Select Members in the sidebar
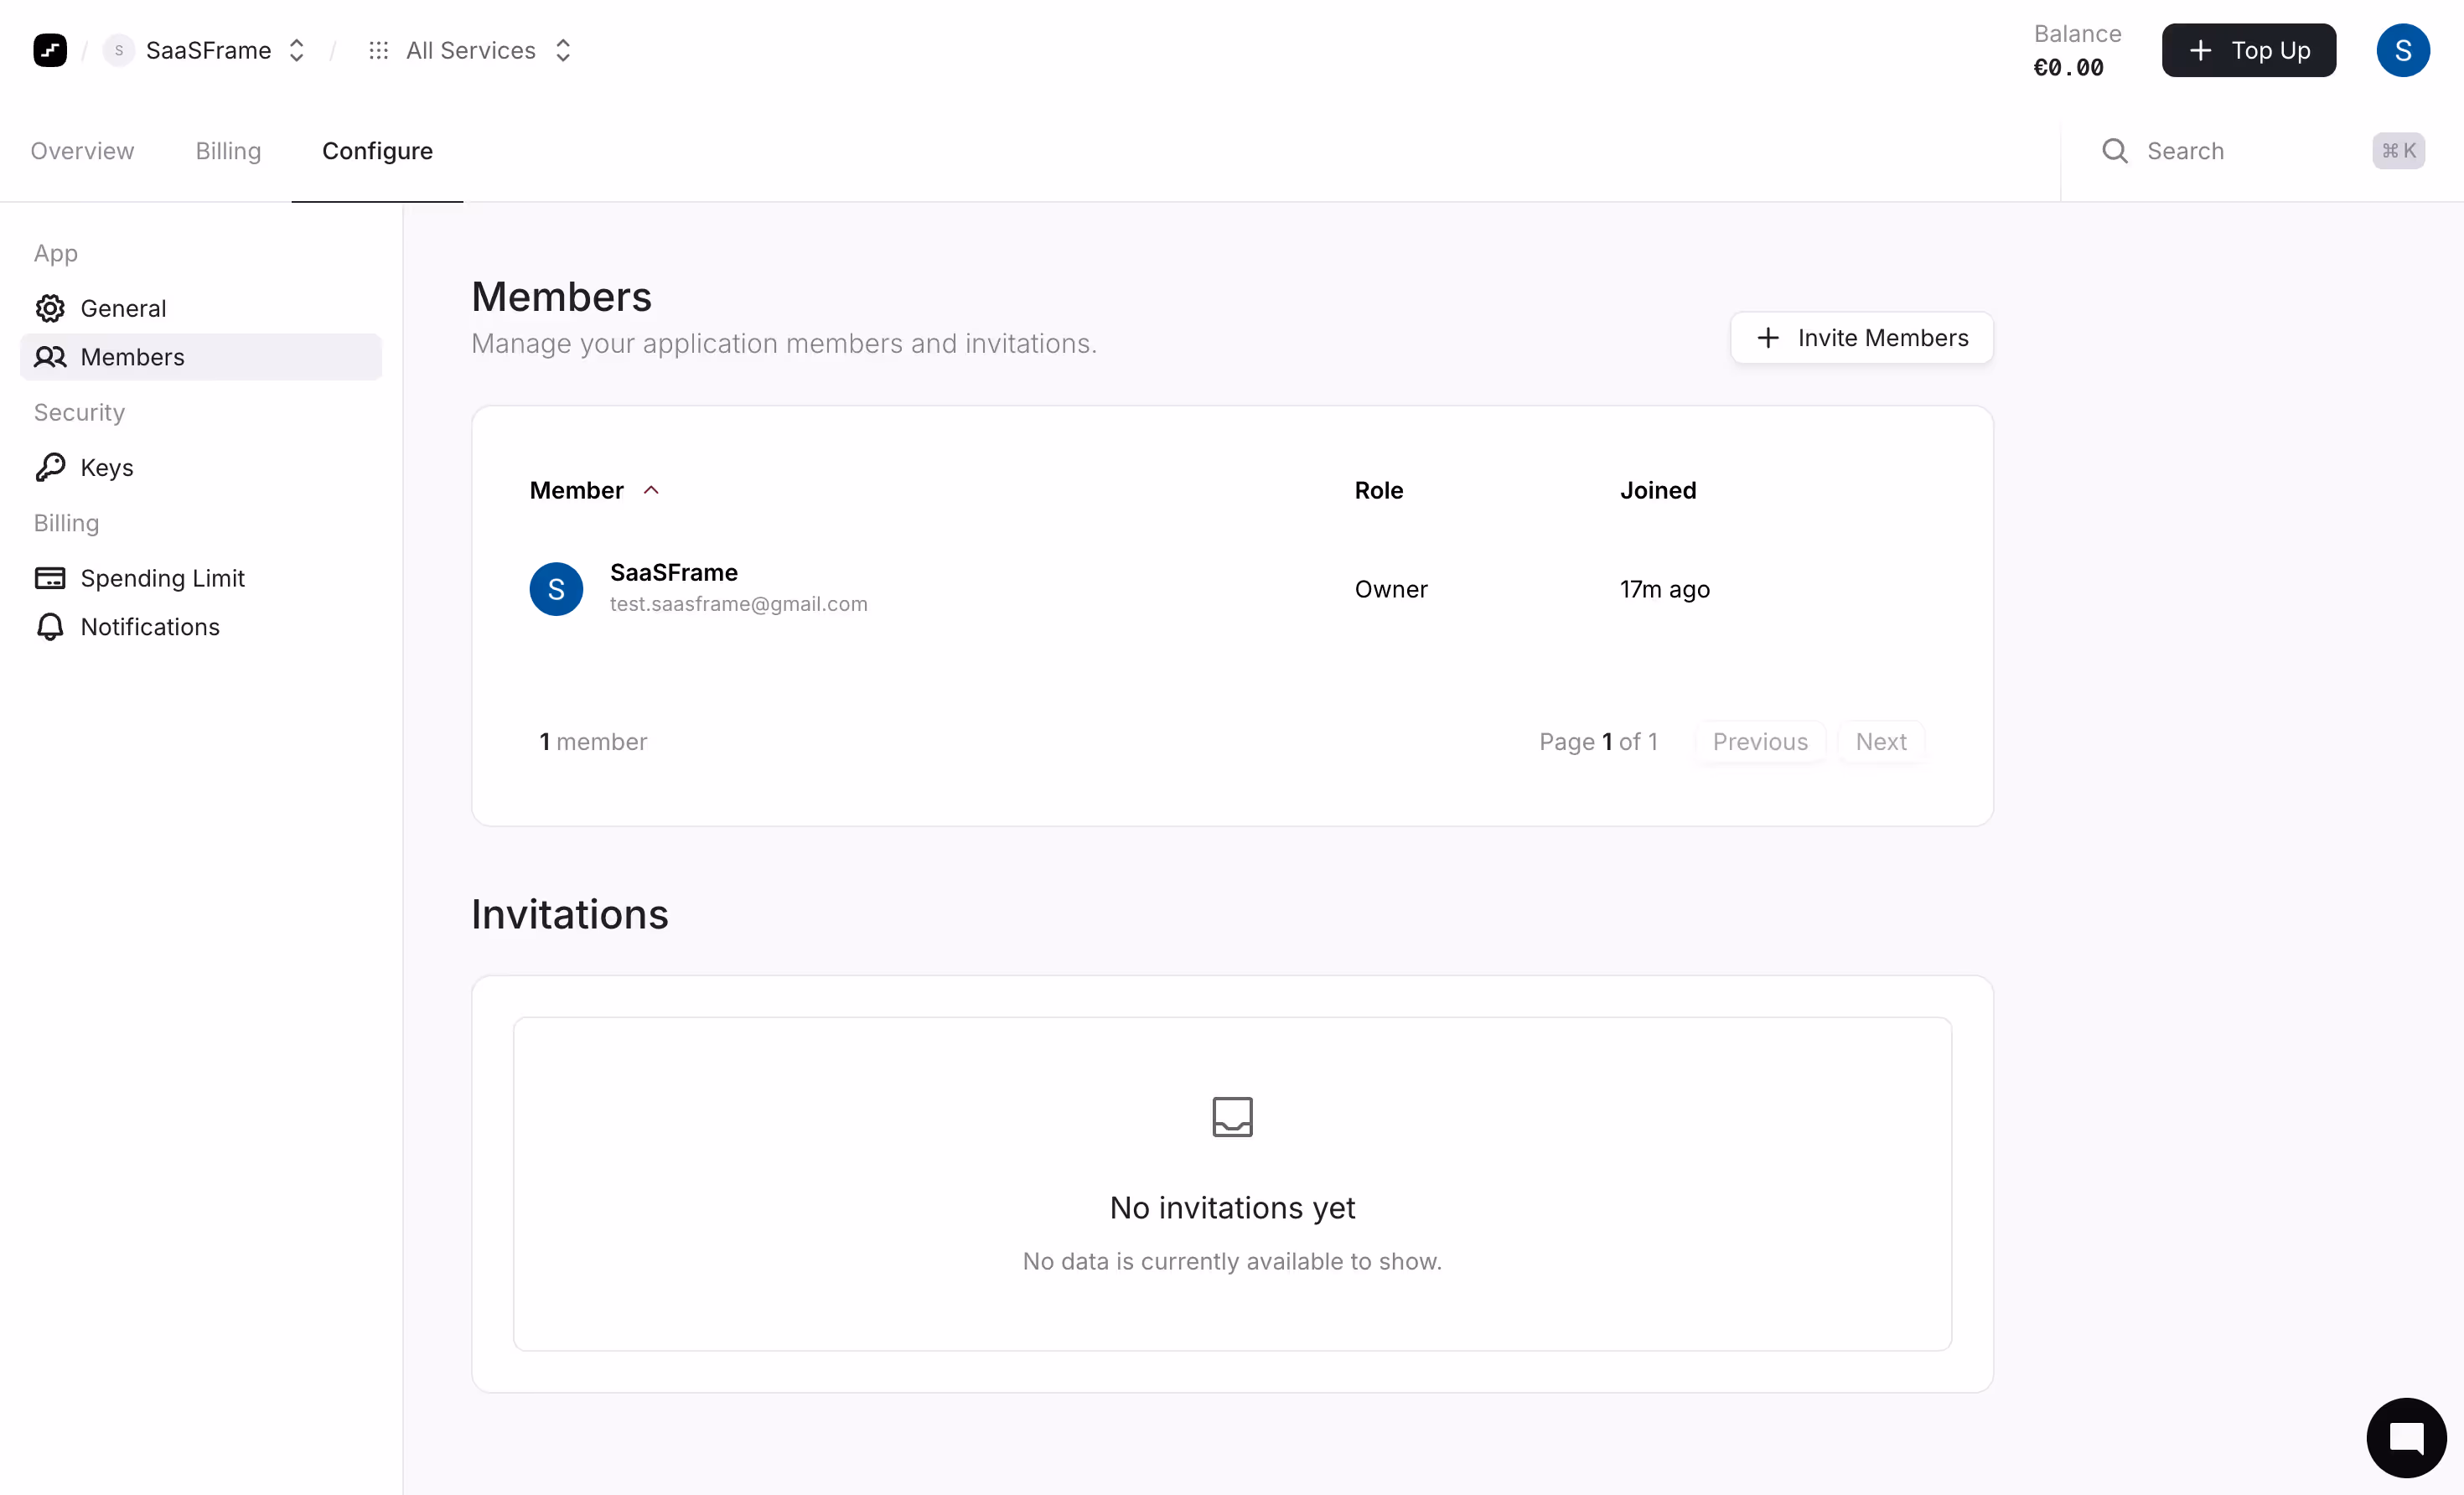Viewport: 2464px width, 1495px height. [x=132, y=357]
